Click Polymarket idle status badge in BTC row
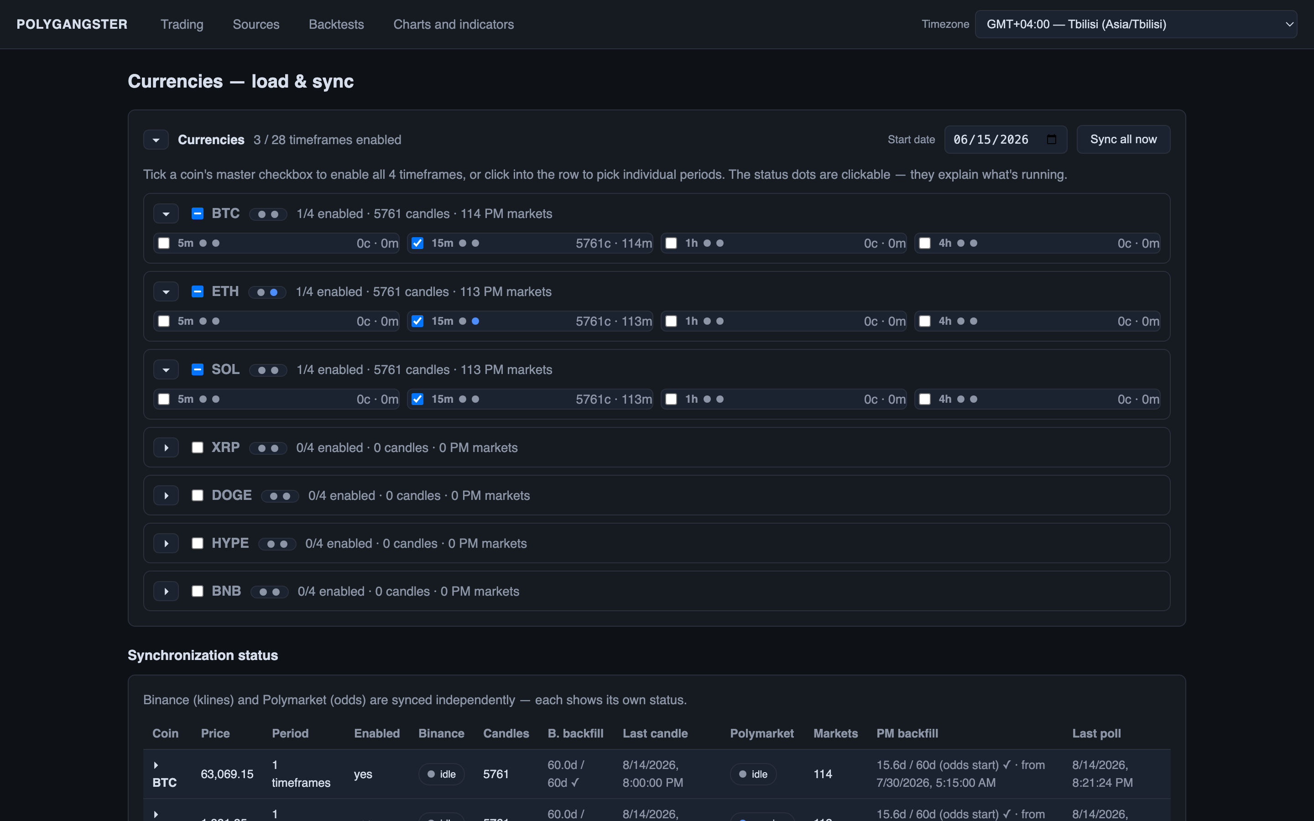Screen dimensions: 1314x821 753,774
